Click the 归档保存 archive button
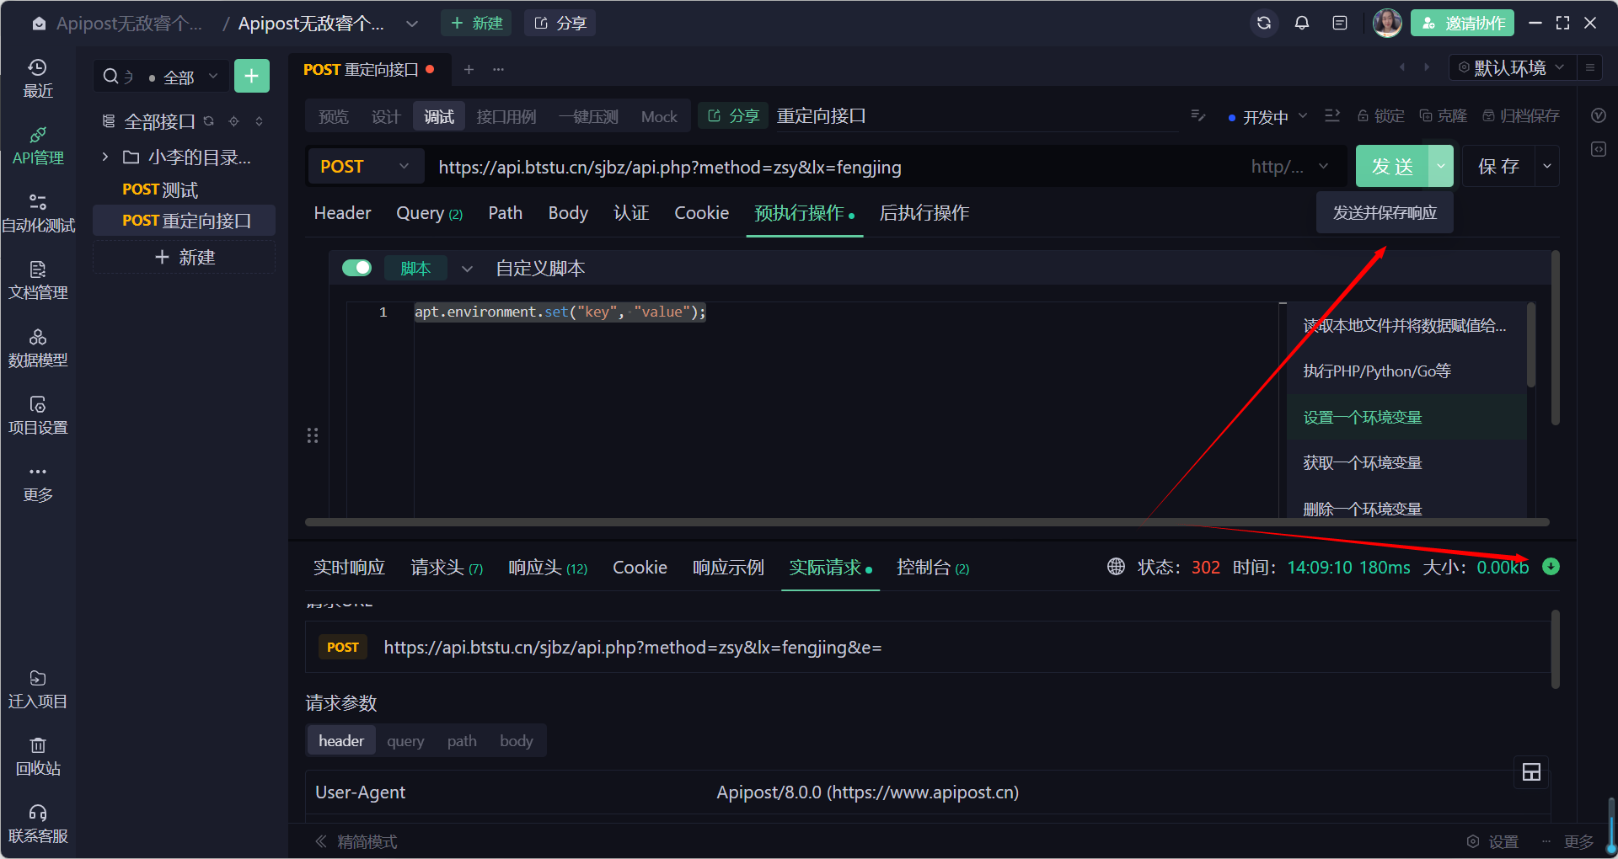The height and width of the screenshot is (859, 1618). click(x=1520, y=116)
